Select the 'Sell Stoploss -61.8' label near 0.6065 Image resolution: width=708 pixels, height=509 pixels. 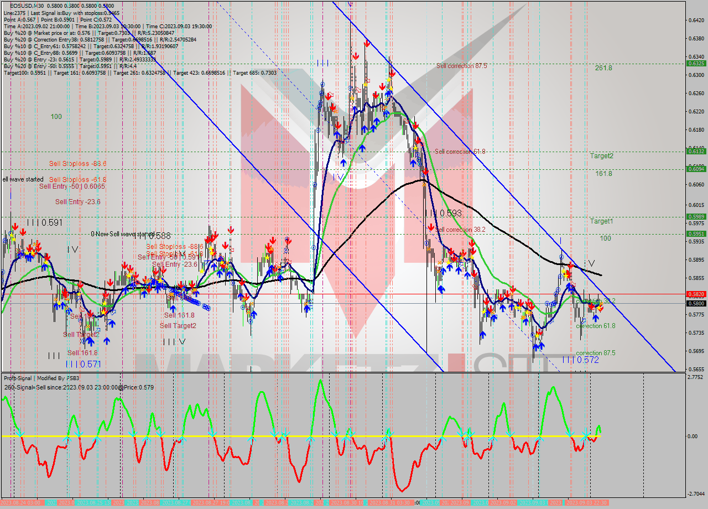pos(77,180)
